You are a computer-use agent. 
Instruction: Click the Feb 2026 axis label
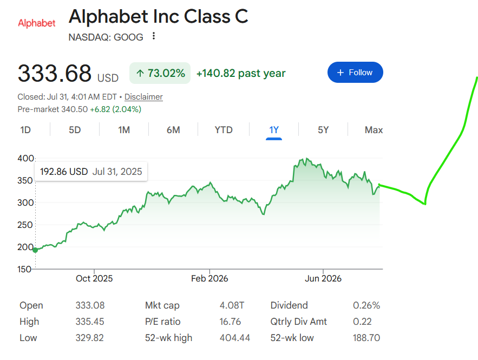click(209, 278)
